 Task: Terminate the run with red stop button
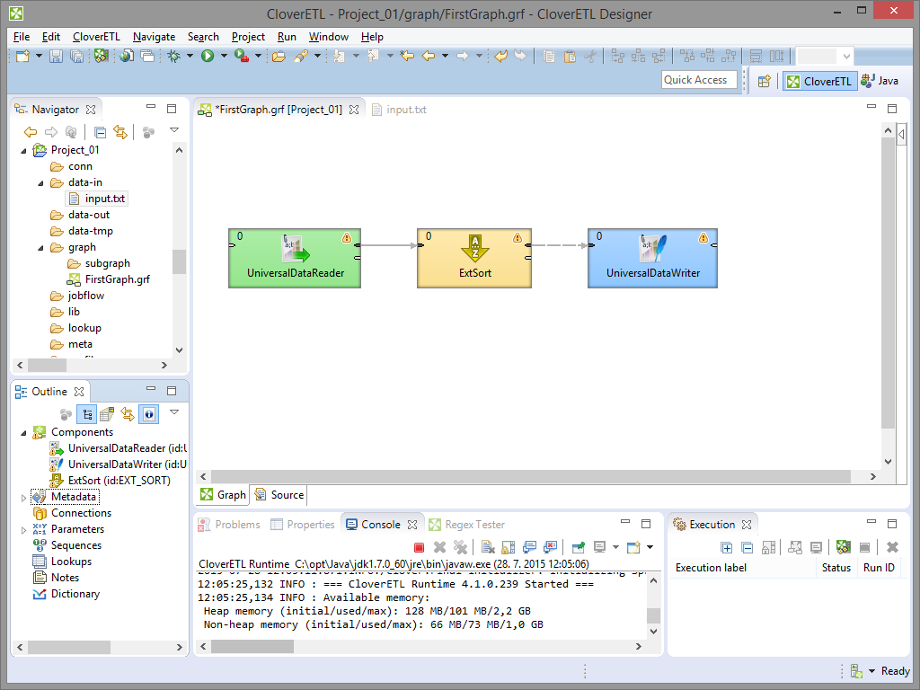coord(419,547)
